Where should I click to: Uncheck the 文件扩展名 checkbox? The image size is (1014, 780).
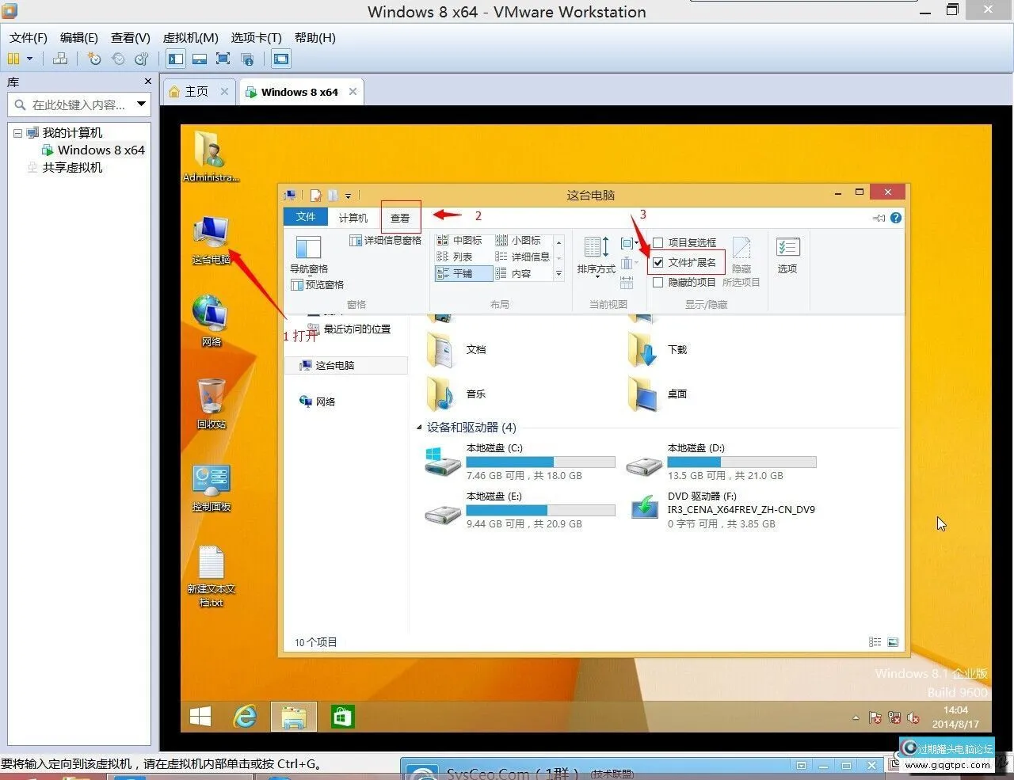pos(658,262)
